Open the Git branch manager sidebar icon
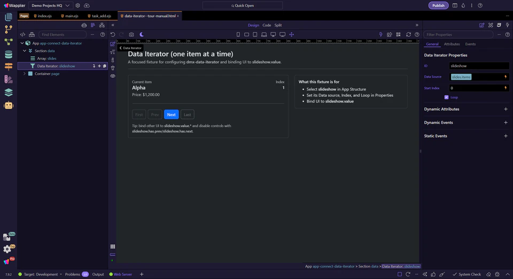The height and width of the screenshot is (279, 513). point(9,29)
